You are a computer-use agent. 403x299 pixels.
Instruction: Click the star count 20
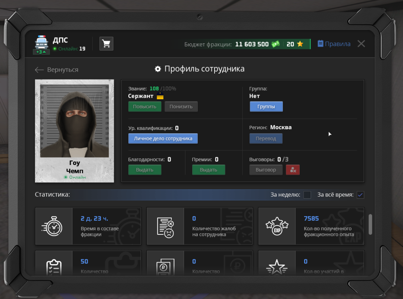(x=290, y=44)
